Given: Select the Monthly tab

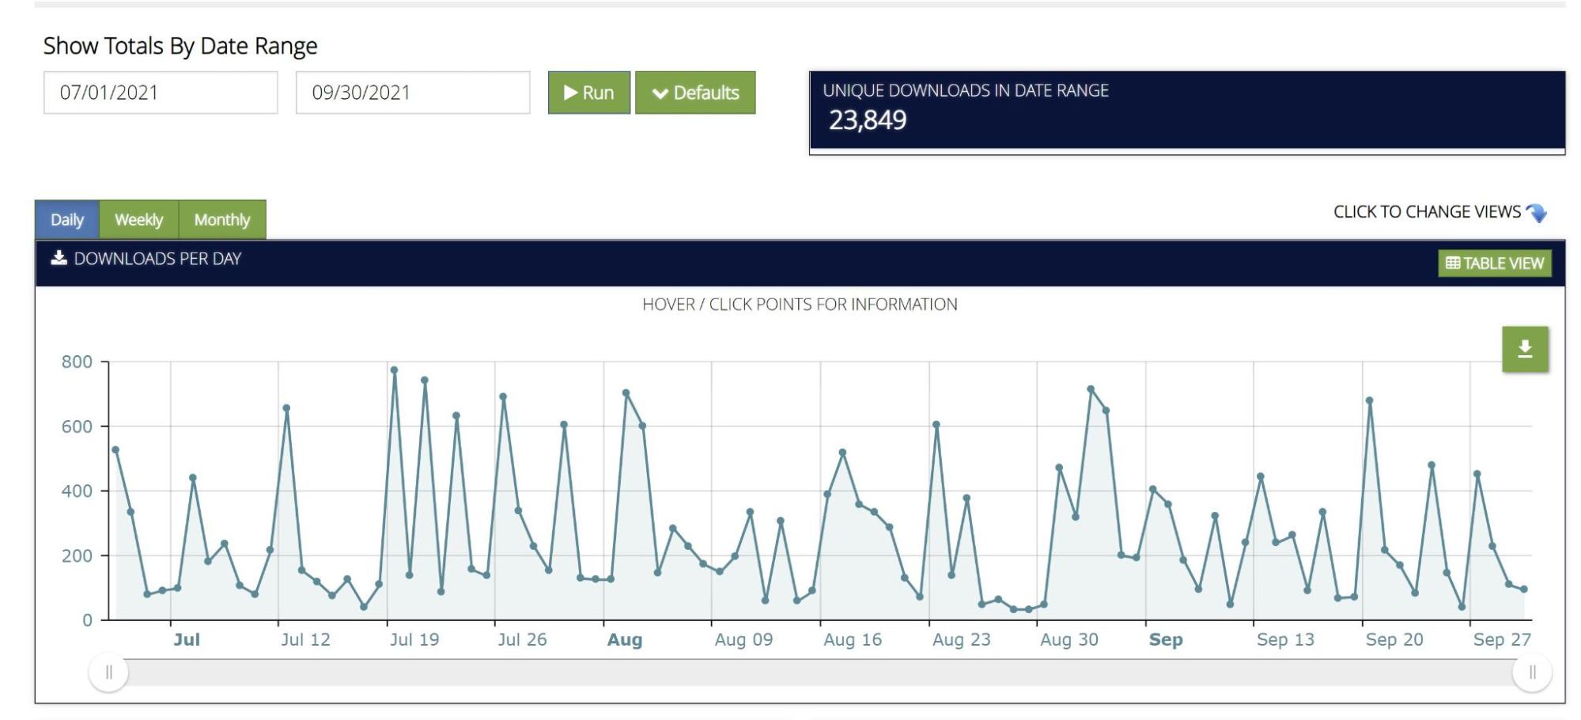Looking at the screenshot, I should click(221, 220).
